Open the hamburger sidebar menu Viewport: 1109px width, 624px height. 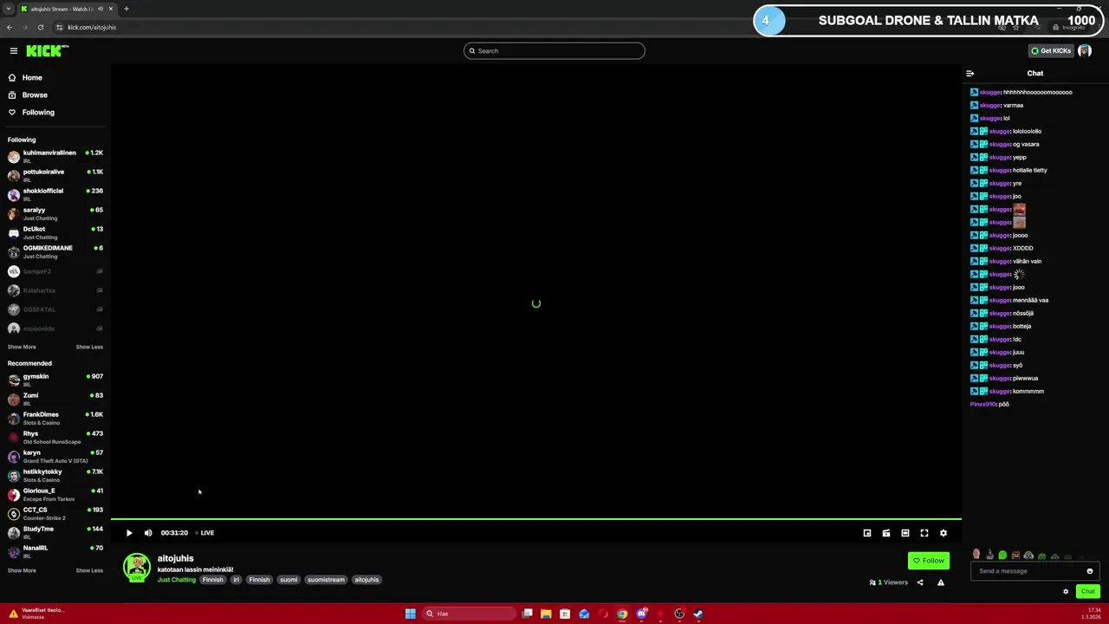coord(13,50)
